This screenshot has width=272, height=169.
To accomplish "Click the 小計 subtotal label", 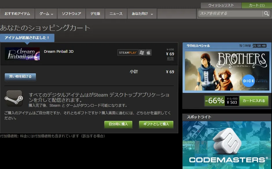I will tap(134, 72).
